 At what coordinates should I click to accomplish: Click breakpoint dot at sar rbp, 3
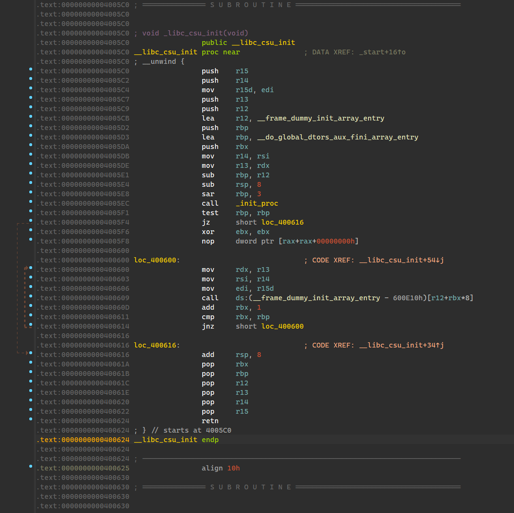[x=31, y=192]
